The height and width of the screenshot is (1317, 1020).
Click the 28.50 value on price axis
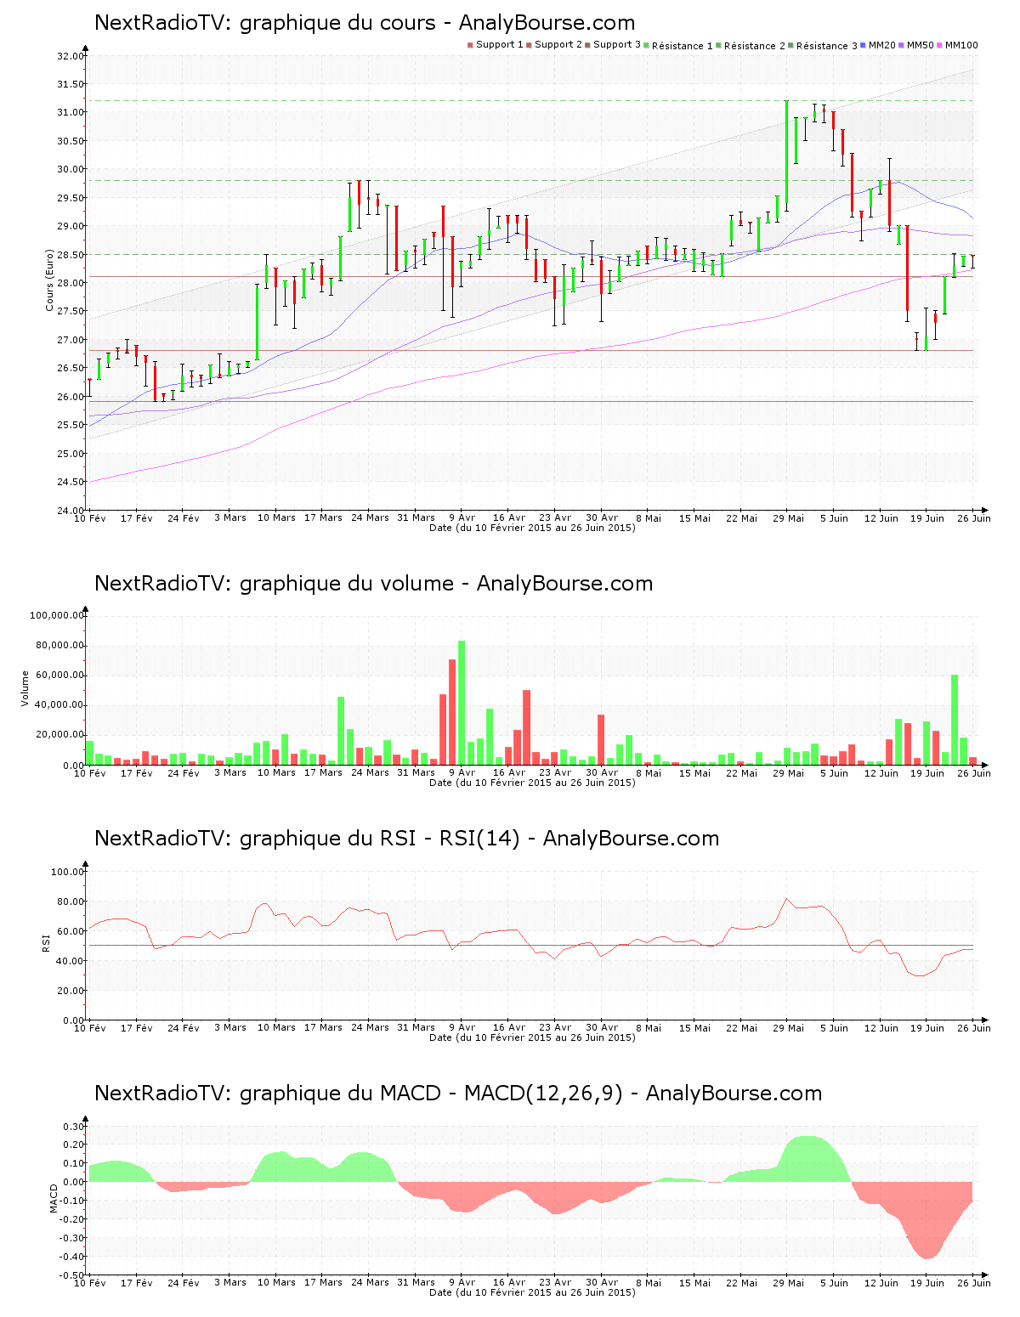click(70, 255)
